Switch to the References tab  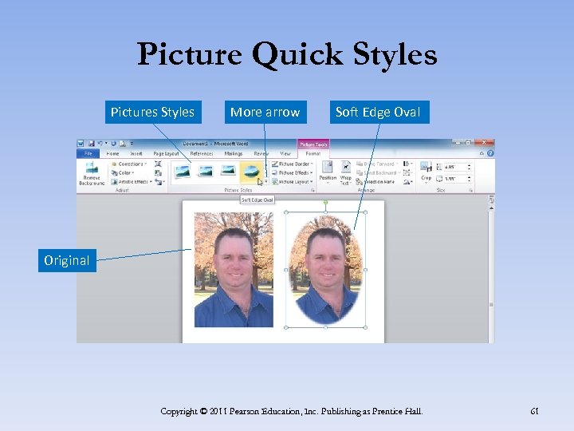coord(202,153)
